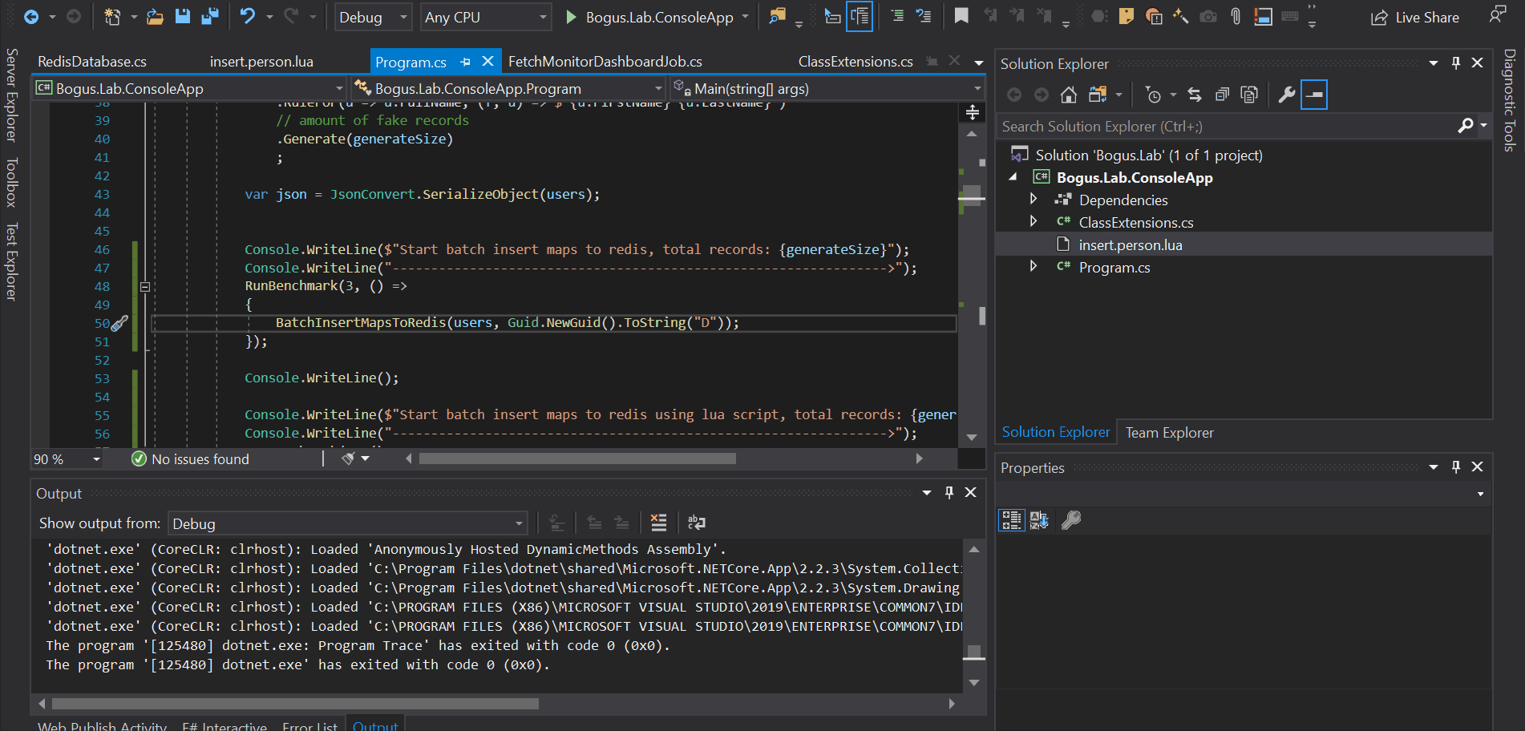
Task: Click Collapse All in Solution Explorer
Action: pos(1222,95)
